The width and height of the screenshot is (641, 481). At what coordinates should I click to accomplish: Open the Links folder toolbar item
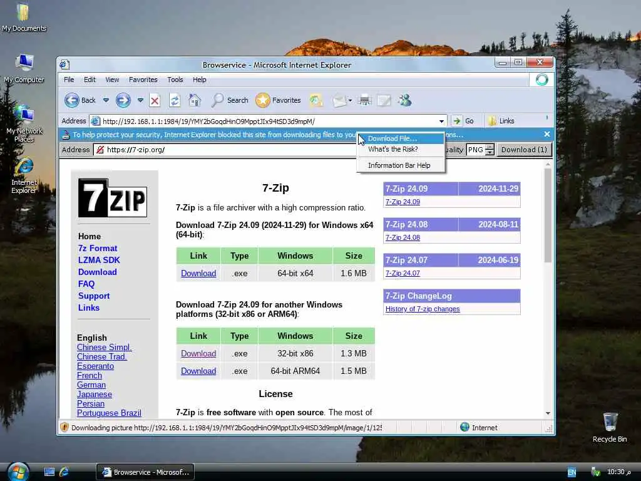click(x=501, y=121)
